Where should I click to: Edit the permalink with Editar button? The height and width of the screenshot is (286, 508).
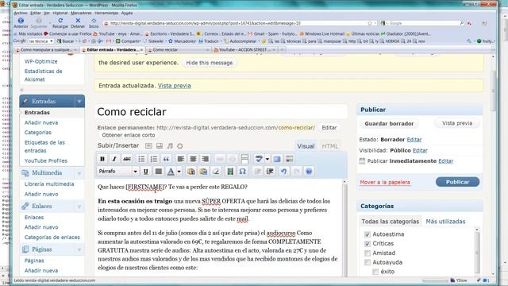point(329,128)
